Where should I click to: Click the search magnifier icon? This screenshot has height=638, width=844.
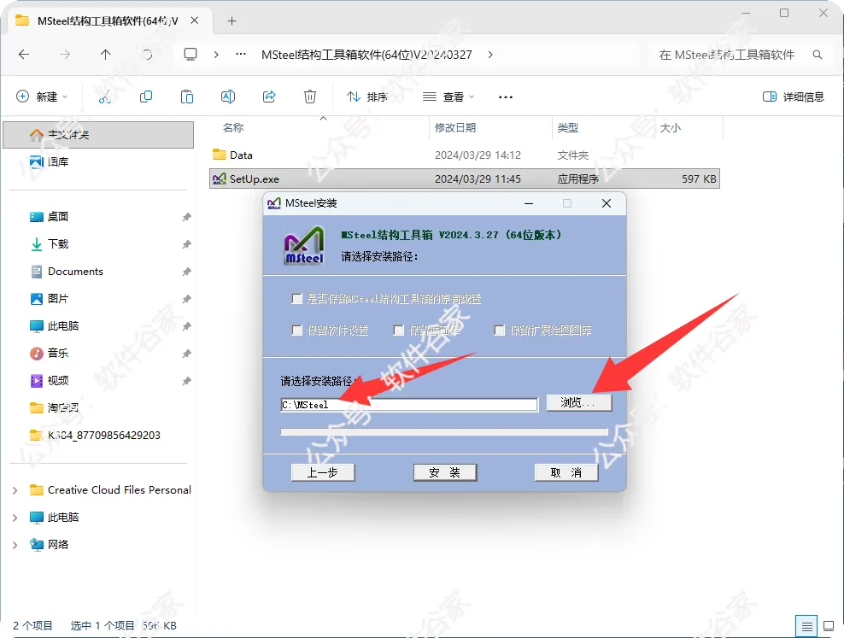(817, 55)
